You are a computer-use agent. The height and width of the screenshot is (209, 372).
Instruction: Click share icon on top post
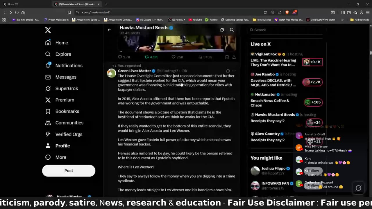(x=234, y=57)
